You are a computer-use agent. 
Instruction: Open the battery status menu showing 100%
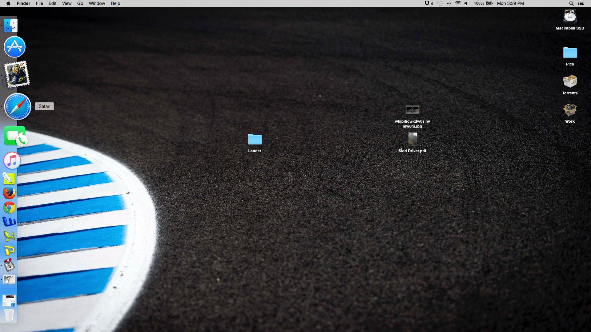coord(483,3)
